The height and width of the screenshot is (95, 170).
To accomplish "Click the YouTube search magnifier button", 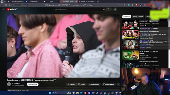I will pos(109,9).
